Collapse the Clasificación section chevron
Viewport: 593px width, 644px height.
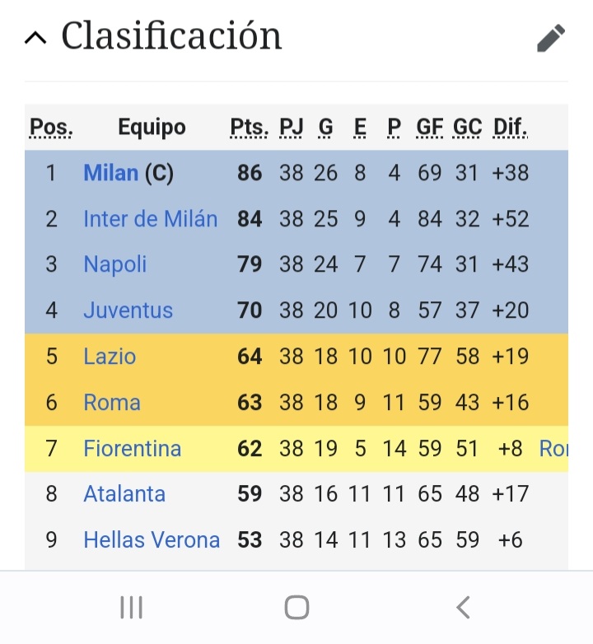35,38
